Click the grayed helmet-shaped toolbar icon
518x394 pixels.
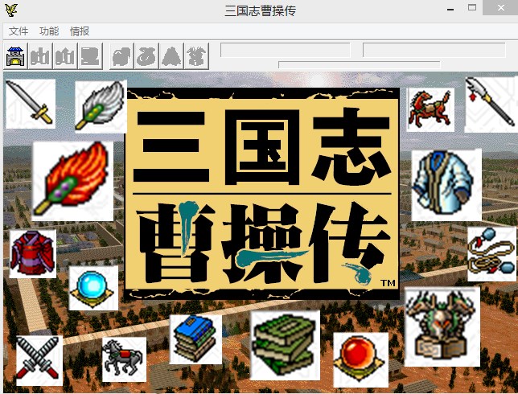[x=122, y=56]
